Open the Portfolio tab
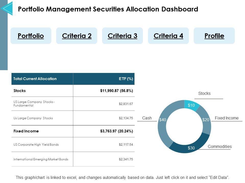 pyautogui.click(x=31, y=36)
